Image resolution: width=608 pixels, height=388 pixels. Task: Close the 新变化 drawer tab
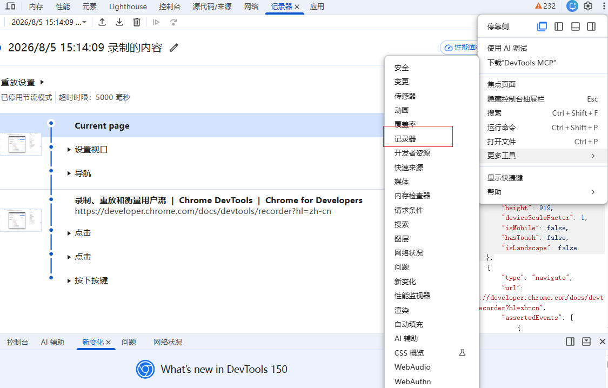pos(109,342)
